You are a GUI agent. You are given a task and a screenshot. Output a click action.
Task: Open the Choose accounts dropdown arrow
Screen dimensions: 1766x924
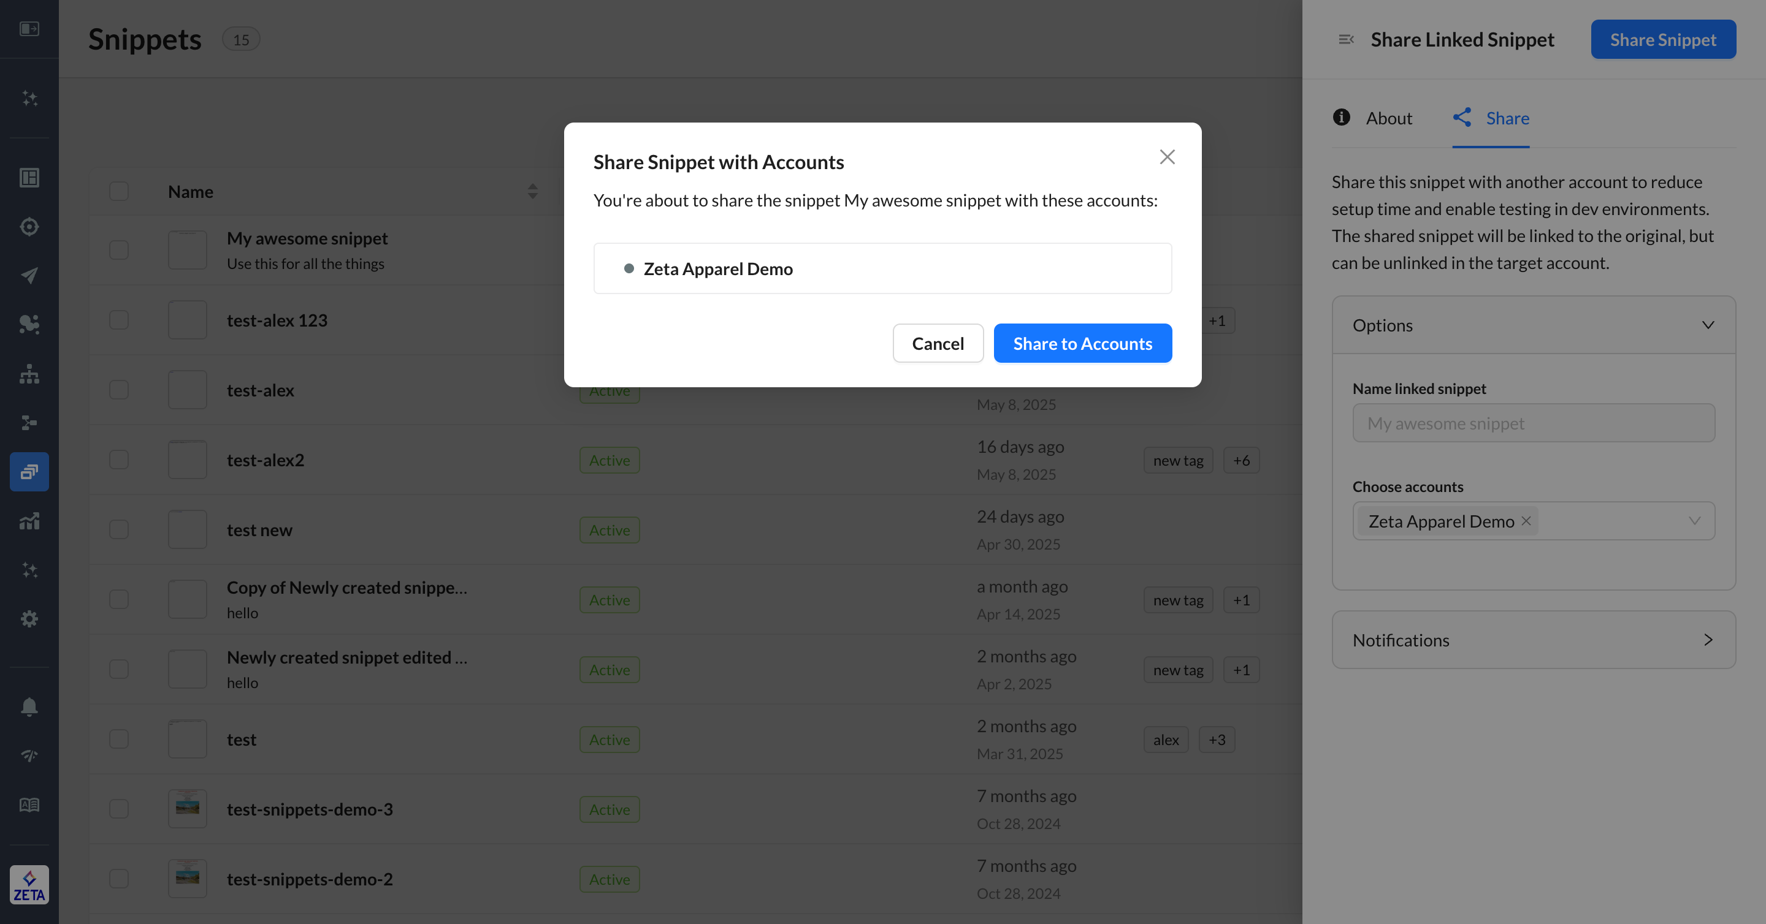1694,521
